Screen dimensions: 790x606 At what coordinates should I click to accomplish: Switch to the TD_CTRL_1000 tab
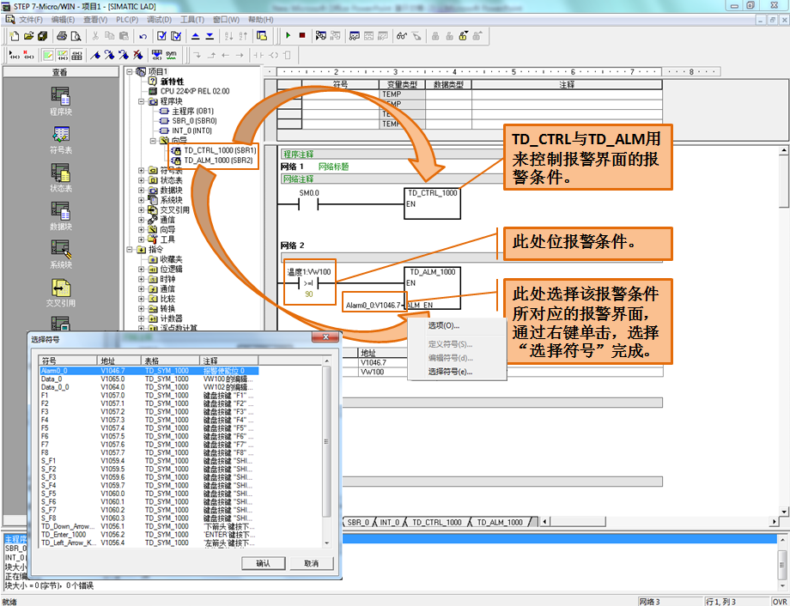pos(437,523)
